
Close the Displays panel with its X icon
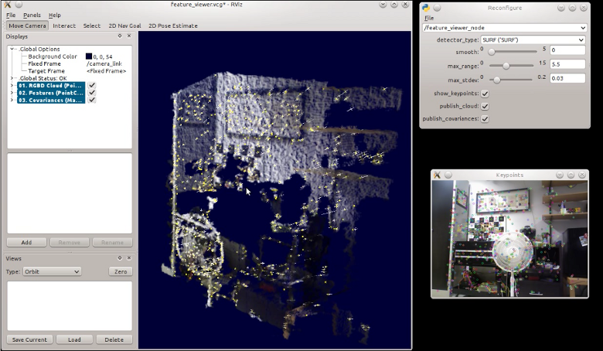128,36
